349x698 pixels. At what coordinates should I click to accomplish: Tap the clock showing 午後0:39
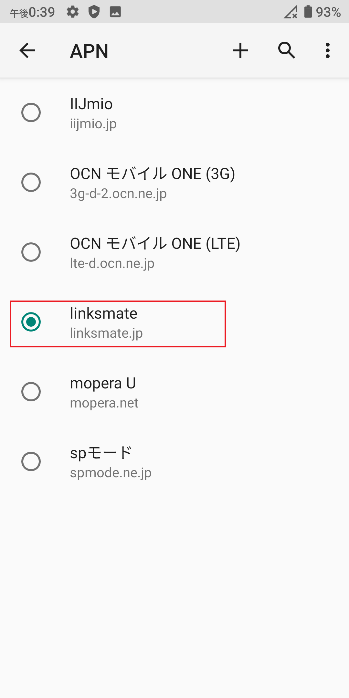point(32,12)
